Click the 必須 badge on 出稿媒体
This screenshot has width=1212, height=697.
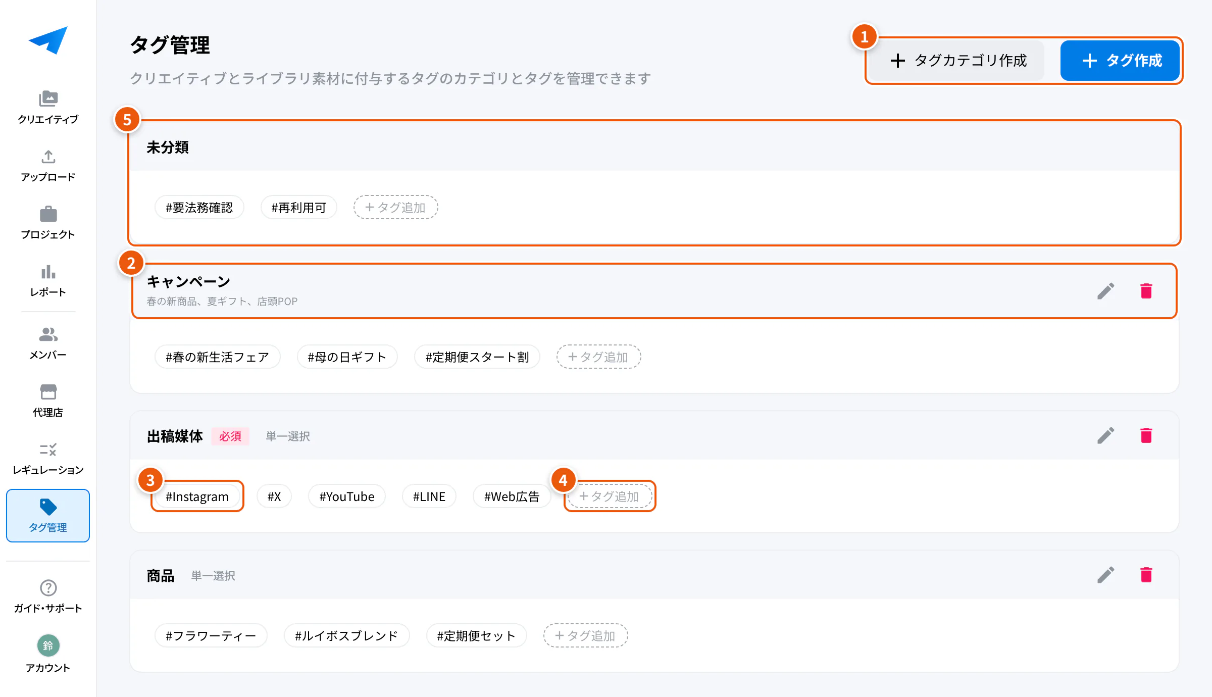click(x=230, y=436)
